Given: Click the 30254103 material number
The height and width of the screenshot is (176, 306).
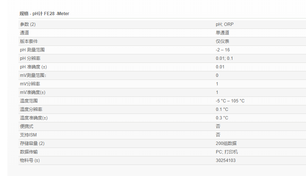Looking at the screenshot, I should click(x=226, y=160).
